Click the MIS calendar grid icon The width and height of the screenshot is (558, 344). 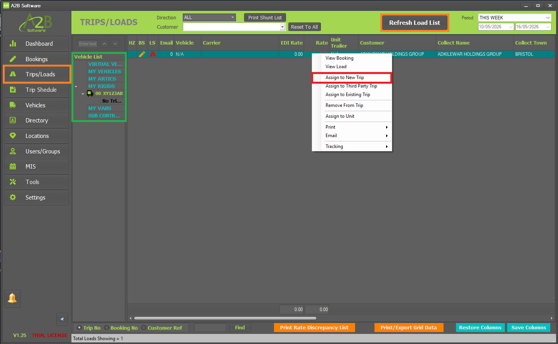13,166
